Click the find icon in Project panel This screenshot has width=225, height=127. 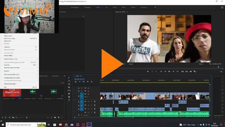pos(51,117)
